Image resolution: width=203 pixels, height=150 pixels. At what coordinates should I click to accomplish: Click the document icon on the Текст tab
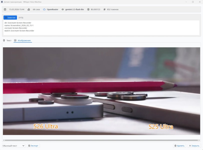tap(4, 40)
